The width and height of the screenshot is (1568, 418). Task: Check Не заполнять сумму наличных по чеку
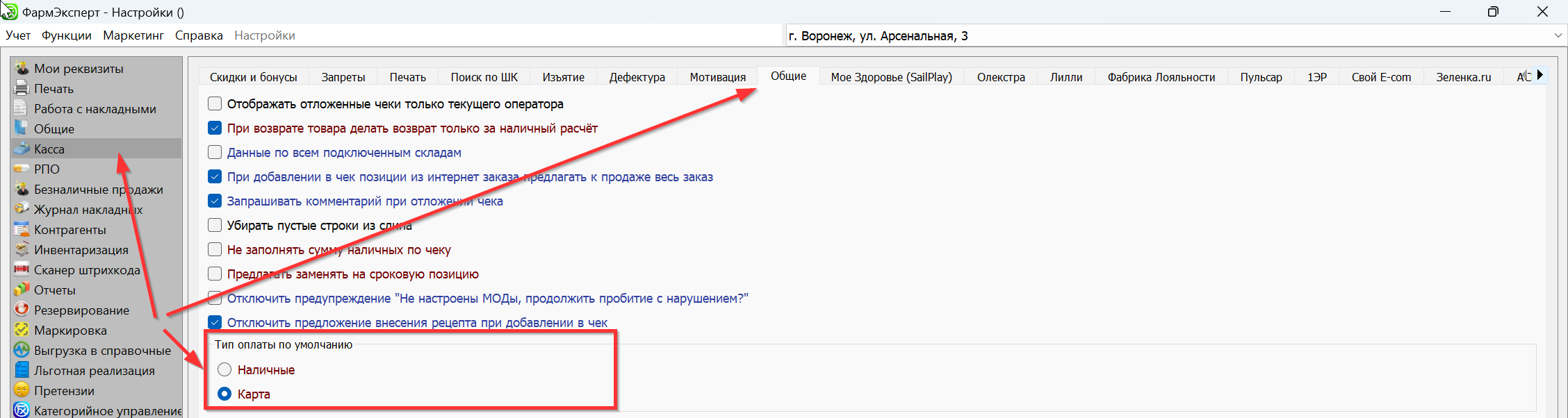215,250
